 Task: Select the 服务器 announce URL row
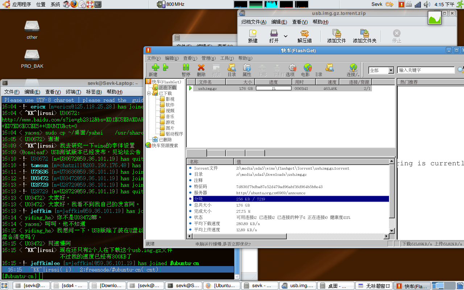click(x=289, y=193)
